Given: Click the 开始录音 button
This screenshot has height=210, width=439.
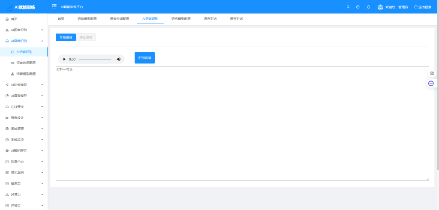Looking at the screenshot, I should pyautogui.click(x=66, y=37).
